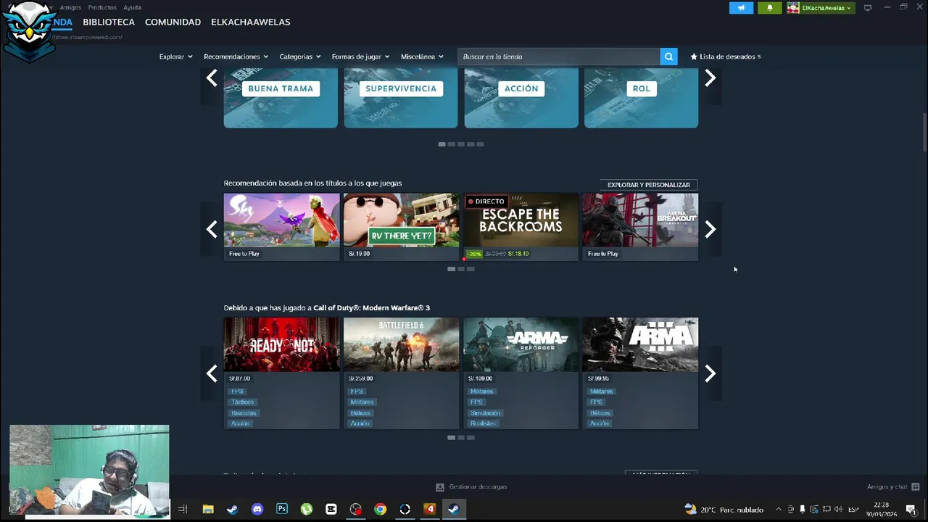Open the BUENA TRAMA category card
This screenshot has height=522, width=928.
[281, 98]
